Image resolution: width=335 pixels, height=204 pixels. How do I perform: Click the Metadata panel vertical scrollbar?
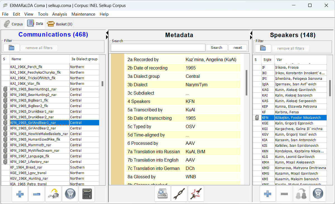pos(247,83)
